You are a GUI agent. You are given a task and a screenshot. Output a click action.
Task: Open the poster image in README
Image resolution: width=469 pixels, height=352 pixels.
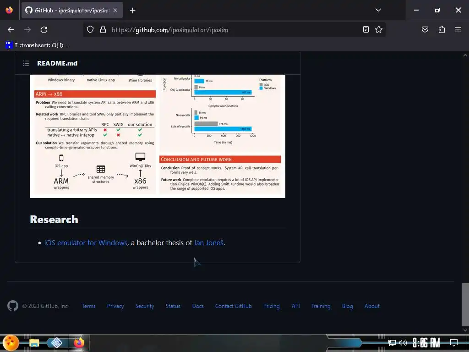[x=158, y=136]
